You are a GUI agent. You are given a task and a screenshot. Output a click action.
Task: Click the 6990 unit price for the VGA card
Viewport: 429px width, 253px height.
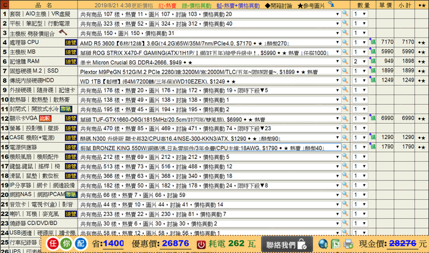point(387,118)
